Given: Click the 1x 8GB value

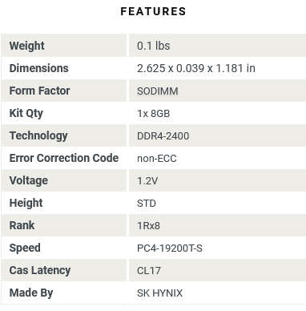Looking at the screenshot, I should point(153,114).
